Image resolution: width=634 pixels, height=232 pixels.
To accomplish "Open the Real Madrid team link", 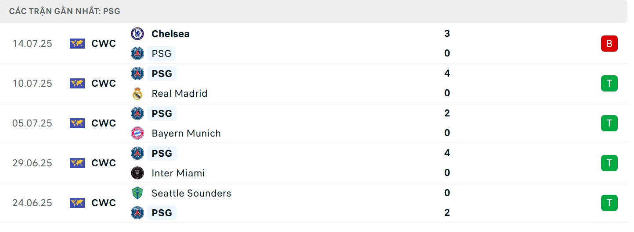I will (179, 94).
